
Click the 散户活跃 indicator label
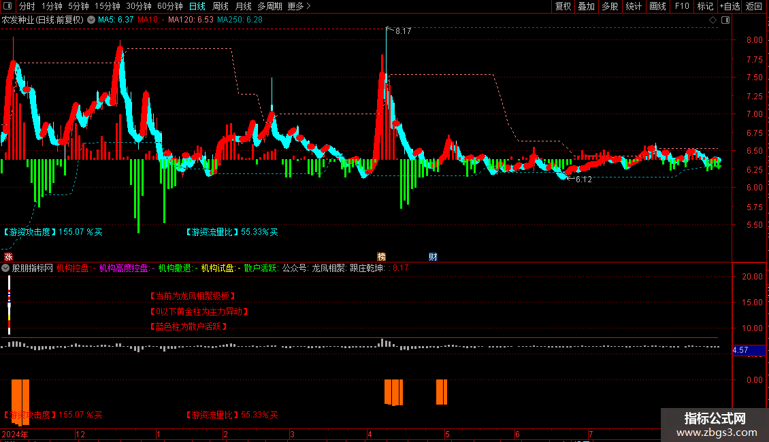click(x=261, y=268)
